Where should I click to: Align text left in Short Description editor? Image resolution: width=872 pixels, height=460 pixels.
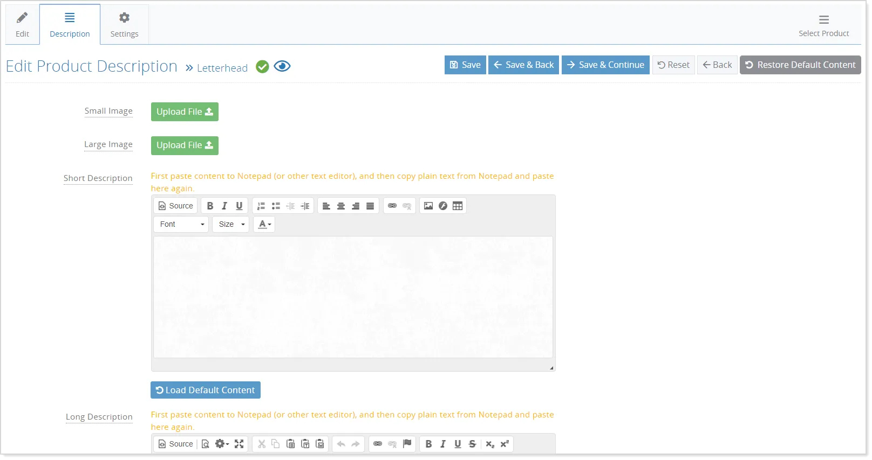(326, 206)
